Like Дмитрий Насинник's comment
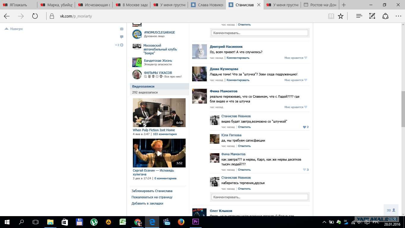The width and height of the screenshot is (405, 228). [296, 58]
